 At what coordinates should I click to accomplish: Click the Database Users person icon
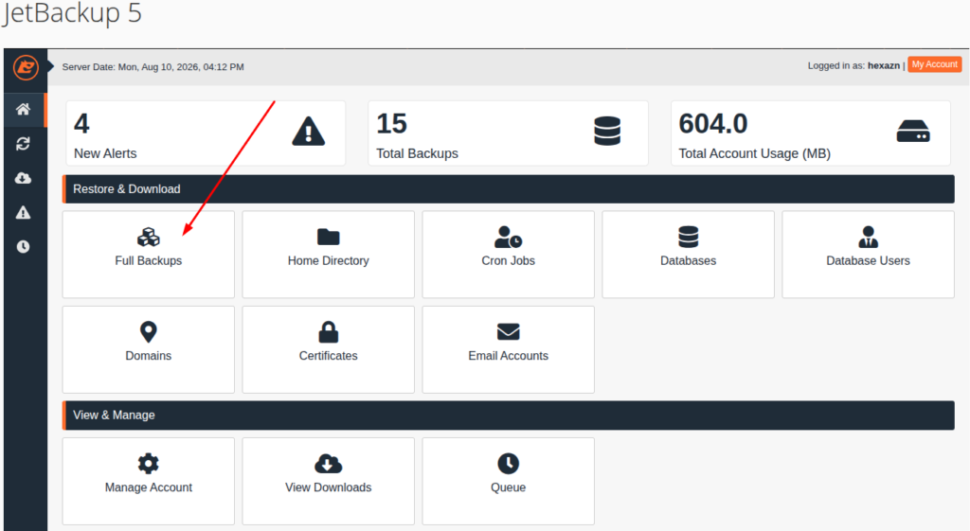point(868,237)
